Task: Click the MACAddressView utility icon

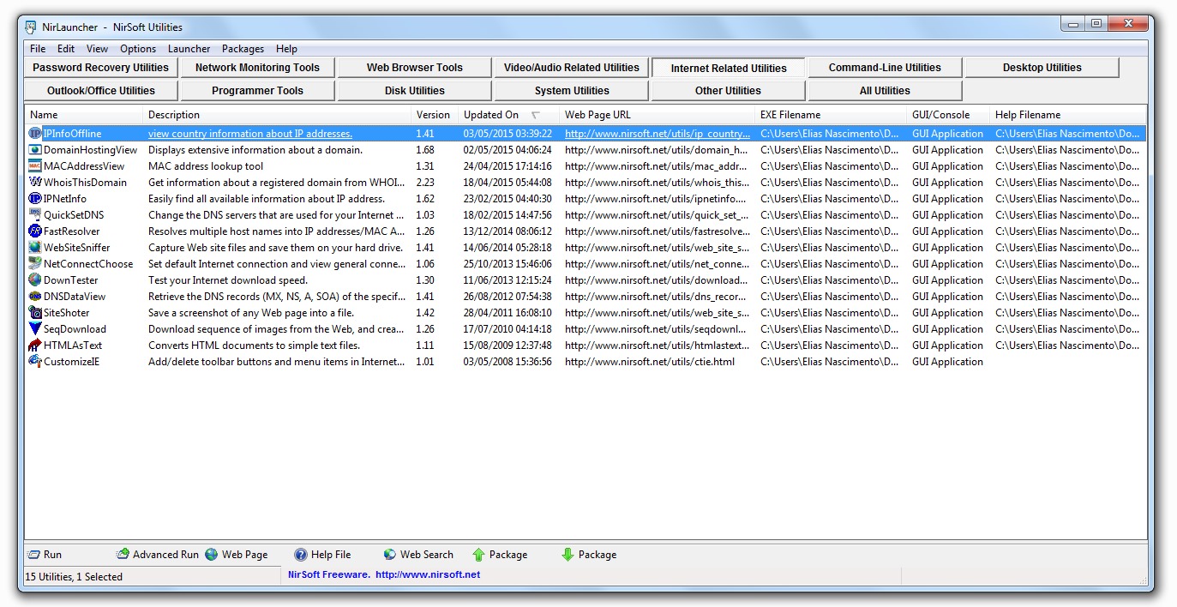Action: pyautogui.click(x=35, y=166)
